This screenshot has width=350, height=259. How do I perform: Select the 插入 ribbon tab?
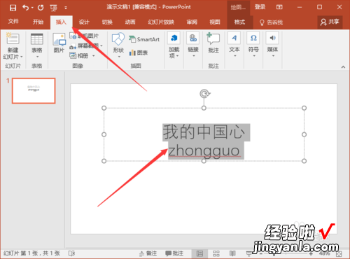tap(61, 22)
